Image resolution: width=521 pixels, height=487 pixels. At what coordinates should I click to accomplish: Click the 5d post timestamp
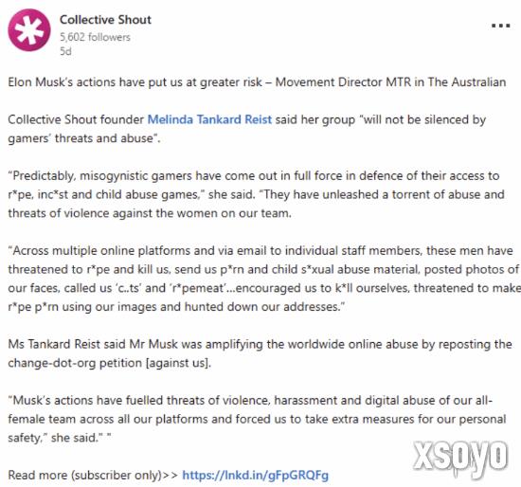coord(65,51)
